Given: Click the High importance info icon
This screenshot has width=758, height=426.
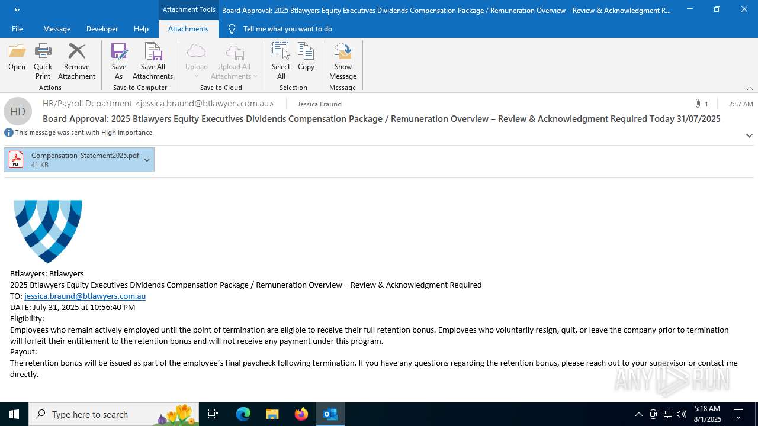Looking at the screenshot, I should coord(9,133).
